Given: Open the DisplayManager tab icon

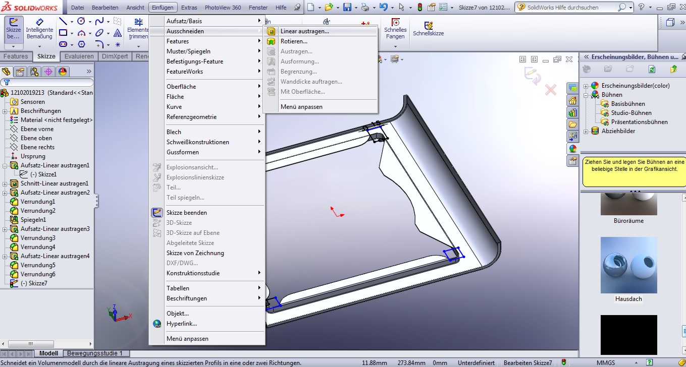Looking at the screenshot, I should point(63,72).
